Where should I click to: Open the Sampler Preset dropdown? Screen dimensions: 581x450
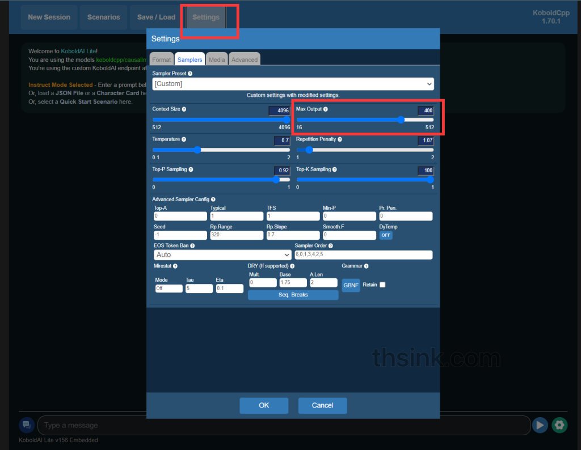(x=293, y=84)
